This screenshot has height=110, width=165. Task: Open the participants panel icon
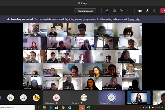point(107,11)
